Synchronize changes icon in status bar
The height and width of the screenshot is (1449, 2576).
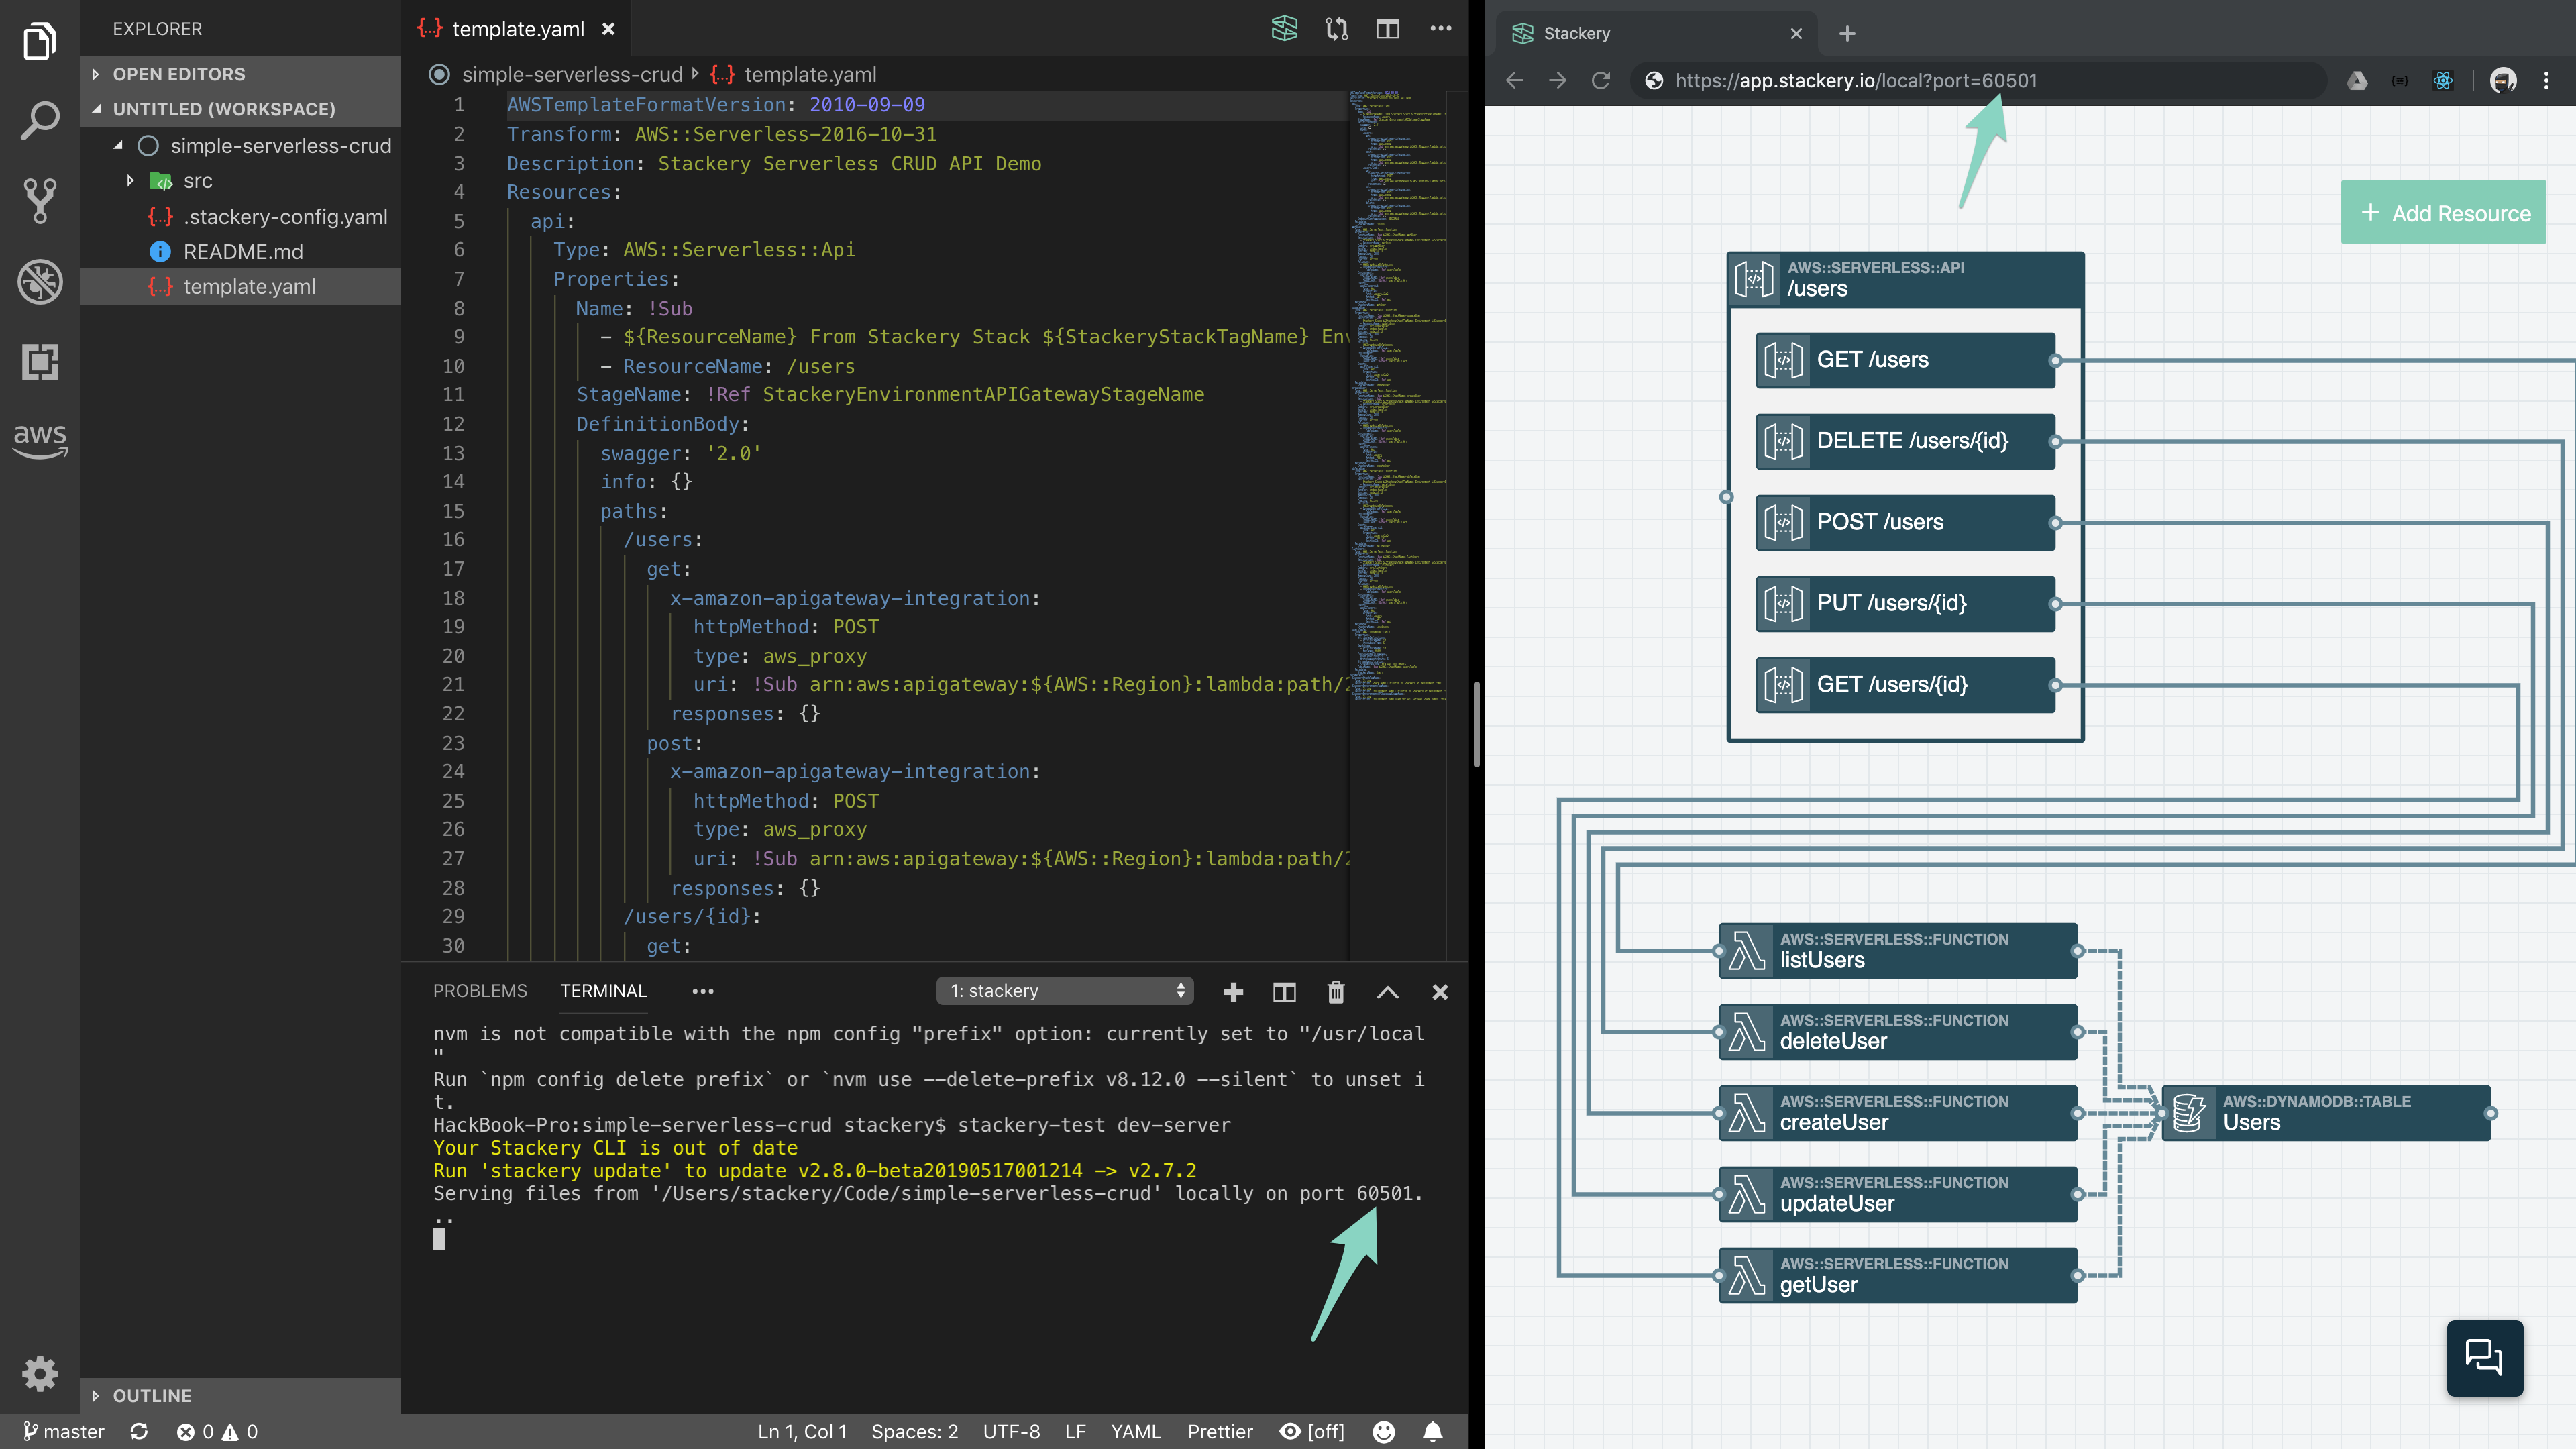139,1431
